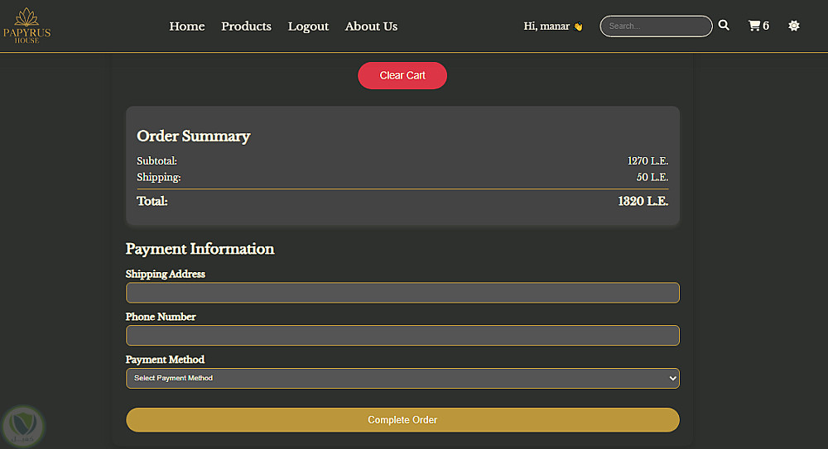This screenshot has height=449, width=828.
Task: Click the Shipping cost 50 L.E.
Action: coord(652,177)
